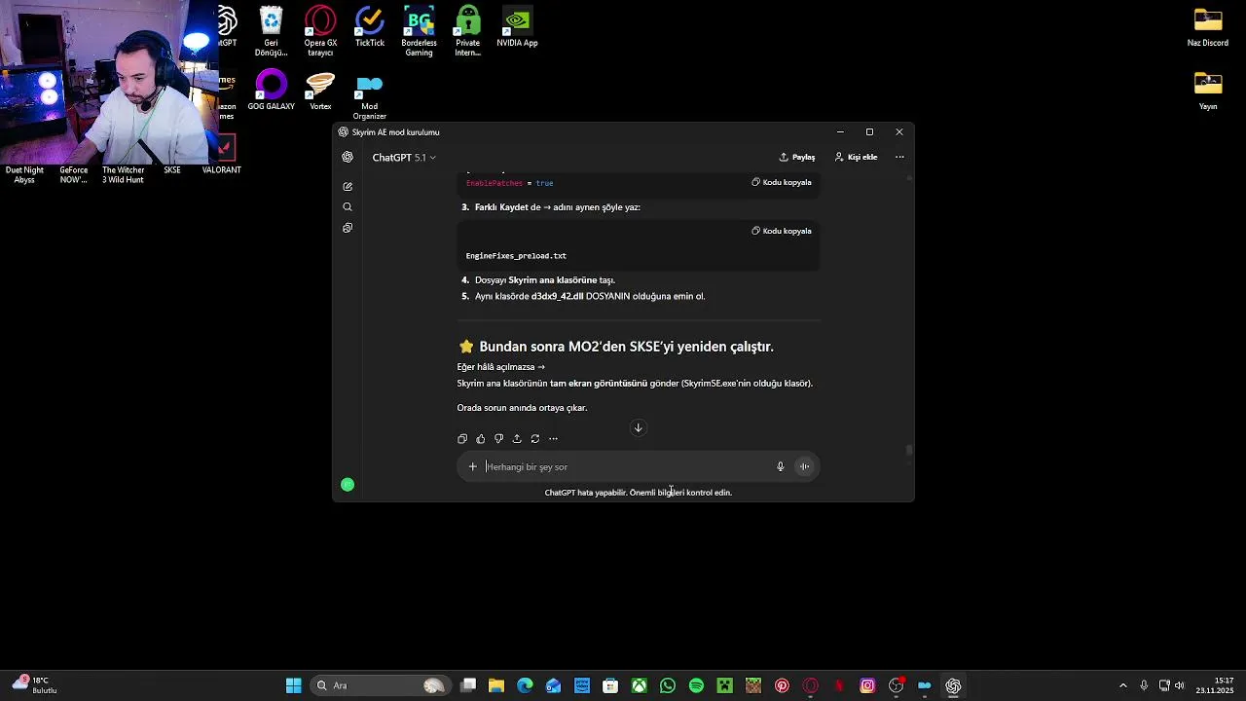
Task: Expand hidden system tray icons chevron
Action: tap(1122, 685)
